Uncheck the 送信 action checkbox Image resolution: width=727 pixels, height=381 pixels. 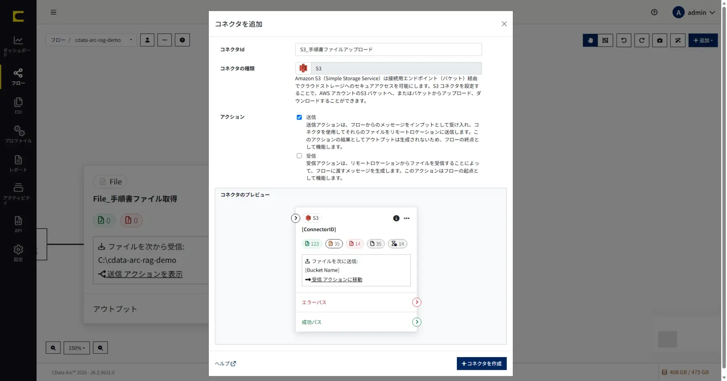[299, 117]
